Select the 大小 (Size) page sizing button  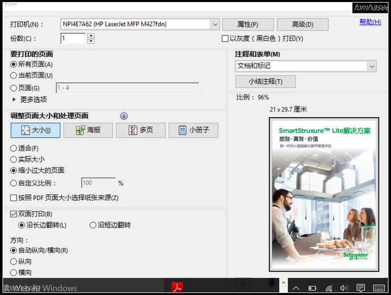pyautogui.click(x=35, y=130)
